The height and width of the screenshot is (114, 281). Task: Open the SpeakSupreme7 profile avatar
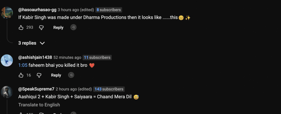(7, 92)
